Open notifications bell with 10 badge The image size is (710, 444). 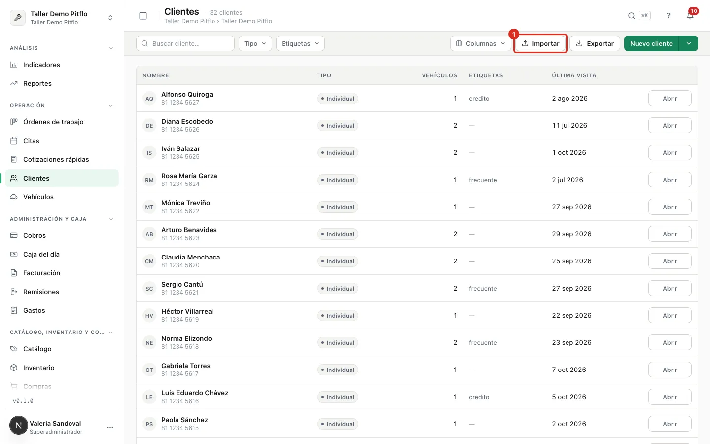click(690, 16)
